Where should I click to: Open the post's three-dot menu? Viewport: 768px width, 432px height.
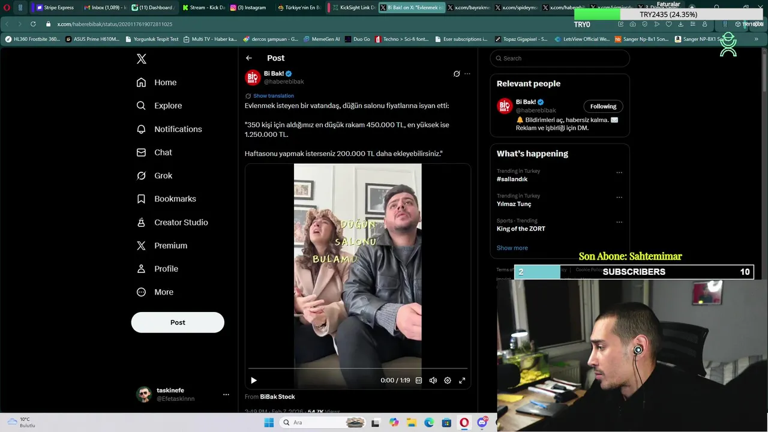pyautogui.click(x=467, y=74)
